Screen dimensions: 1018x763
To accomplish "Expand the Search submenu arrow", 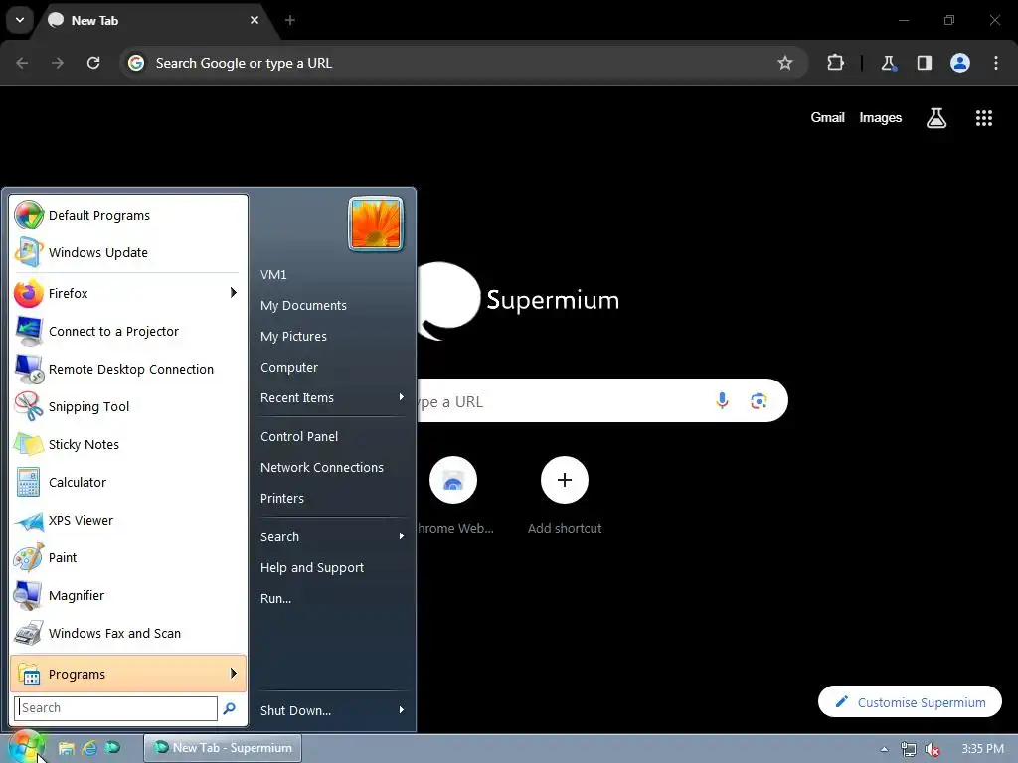I will [x=402, y=536].
